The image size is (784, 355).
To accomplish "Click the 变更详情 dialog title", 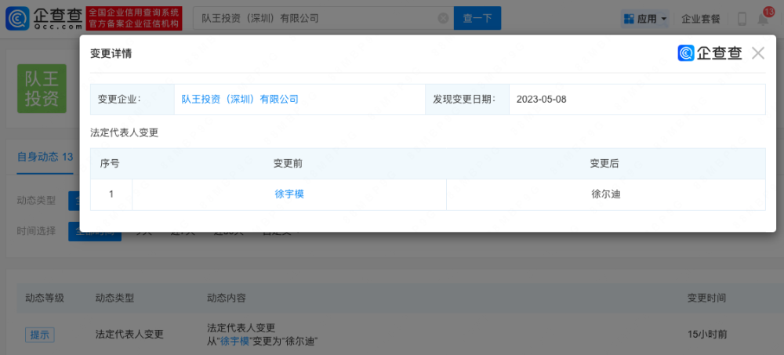I will [x=111, y=53].
